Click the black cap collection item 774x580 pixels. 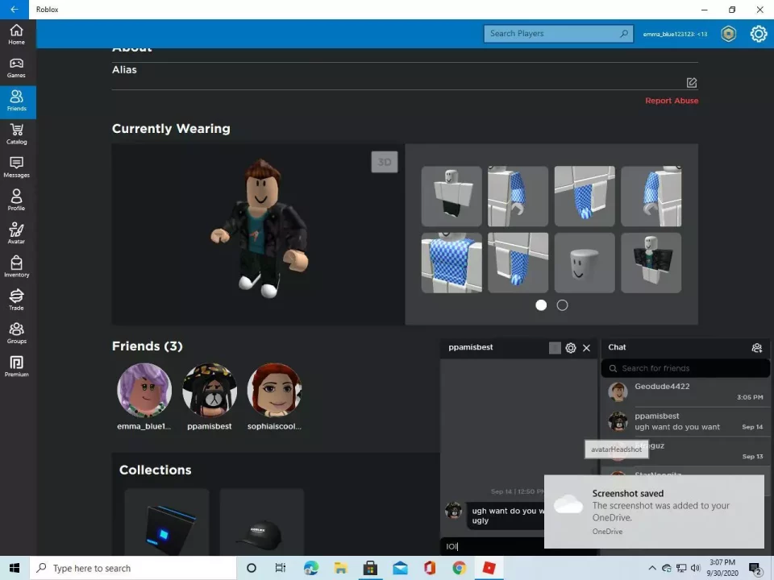coord(261,522)
